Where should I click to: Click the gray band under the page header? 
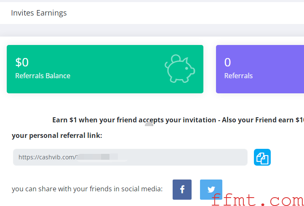(152, 30)
